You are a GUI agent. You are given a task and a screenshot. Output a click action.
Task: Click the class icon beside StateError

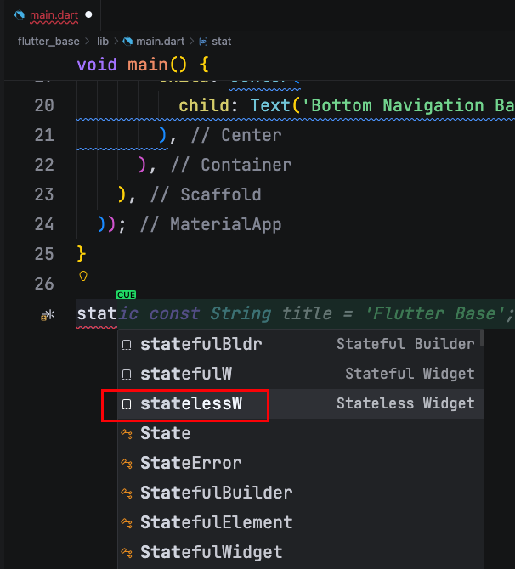127,464
